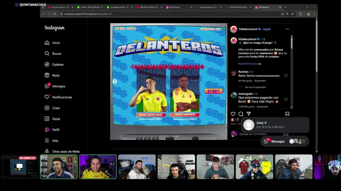The width and height of the screenshot is (341, 191).
Task: Like maurygutie comment heart
Action: click(286, 99)
